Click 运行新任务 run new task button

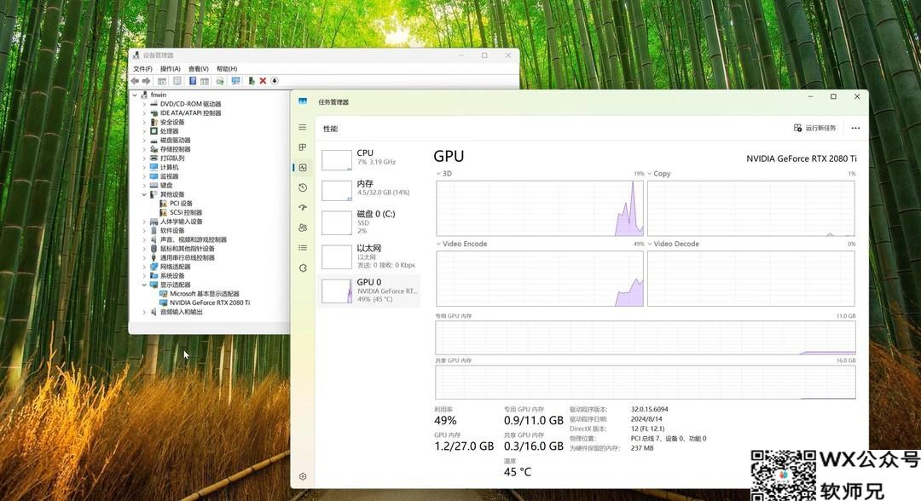pos(814,128)
